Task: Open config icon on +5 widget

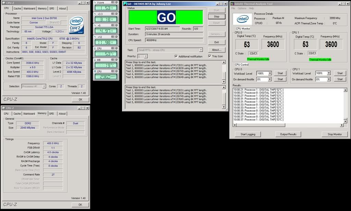Action: (x=113, y=25)
